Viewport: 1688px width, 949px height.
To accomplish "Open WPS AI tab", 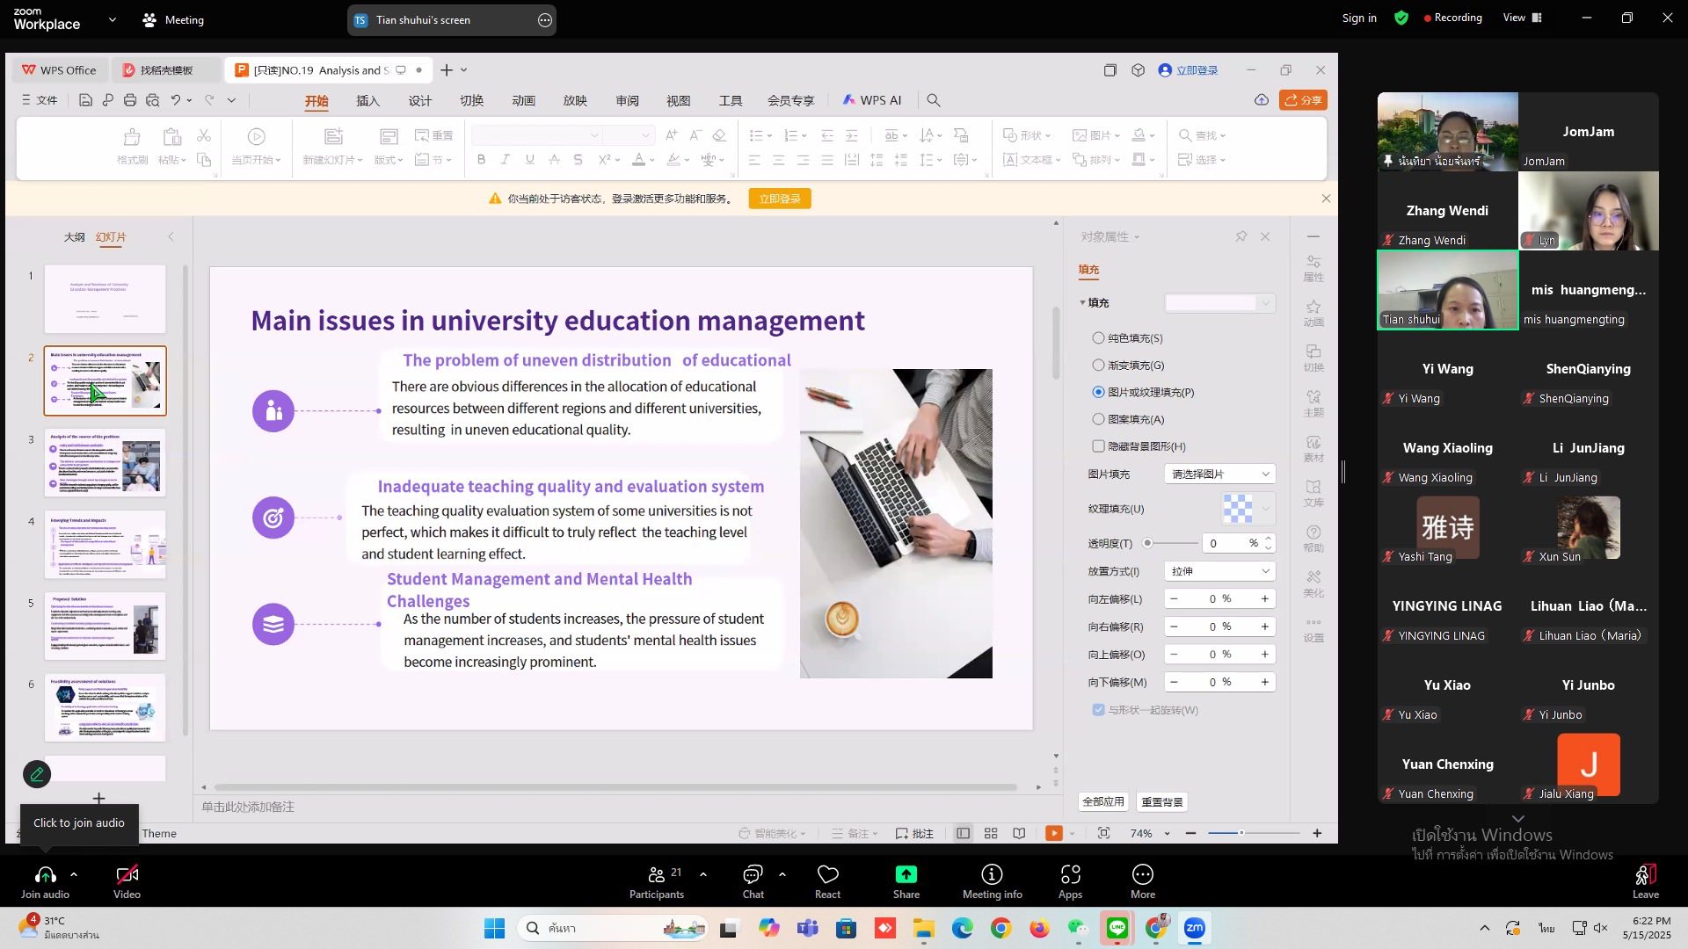I will (x=872, y=100).
